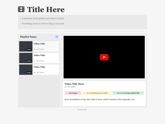Select the first Video Title thumbnail

coord(26,46)
